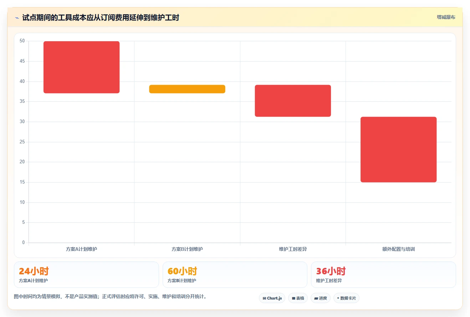Click x-axis label 维护工时差异
470x317 pixels.
click(293, 249)
